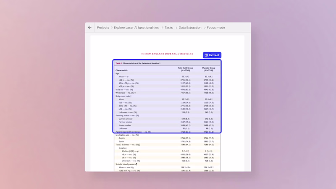
Task: Select the Median (IQR) row label
Action: click(x=130, y=151)
